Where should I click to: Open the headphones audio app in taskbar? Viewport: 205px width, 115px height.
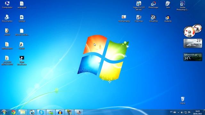60,112
